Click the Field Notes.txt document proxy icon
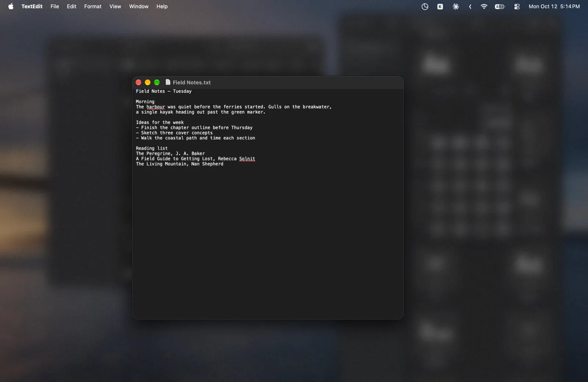This screenshot has height=382, width=588. (x=168, y=82)
